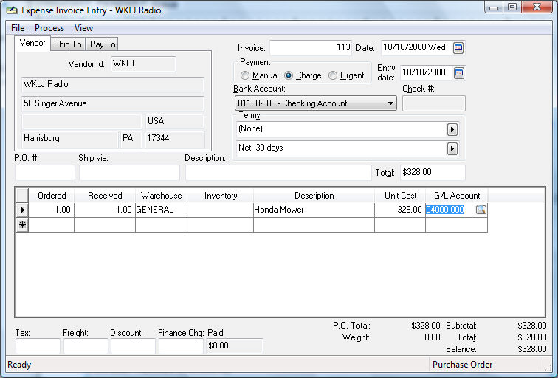The image size is (558, 378).
Task: Click the G/L Account lookup magnifier icon
Action: point(480,209)
